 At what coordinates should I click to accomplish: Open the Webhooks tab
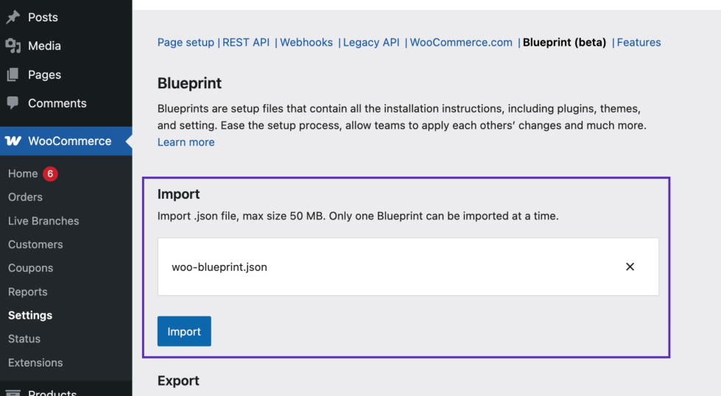click(x=306, y=43)
